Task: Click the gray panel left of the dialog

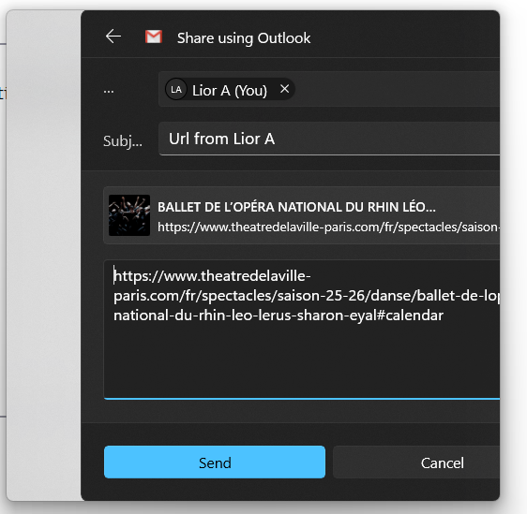Action: [44, 255]
